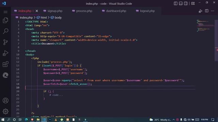Click the Run/Debug PHP file button

click(x=200, y=11)
